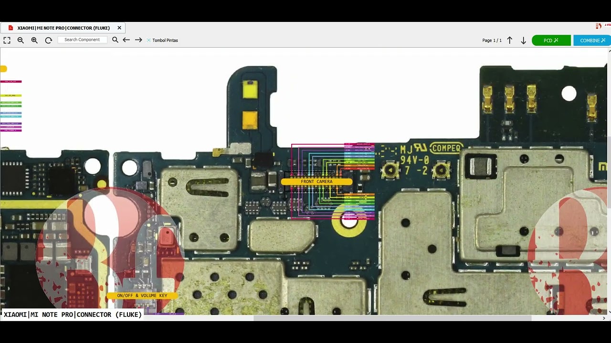Zoom in on the board image
Image resolution: width=611 pixels, height=343 pixels.
34,40
